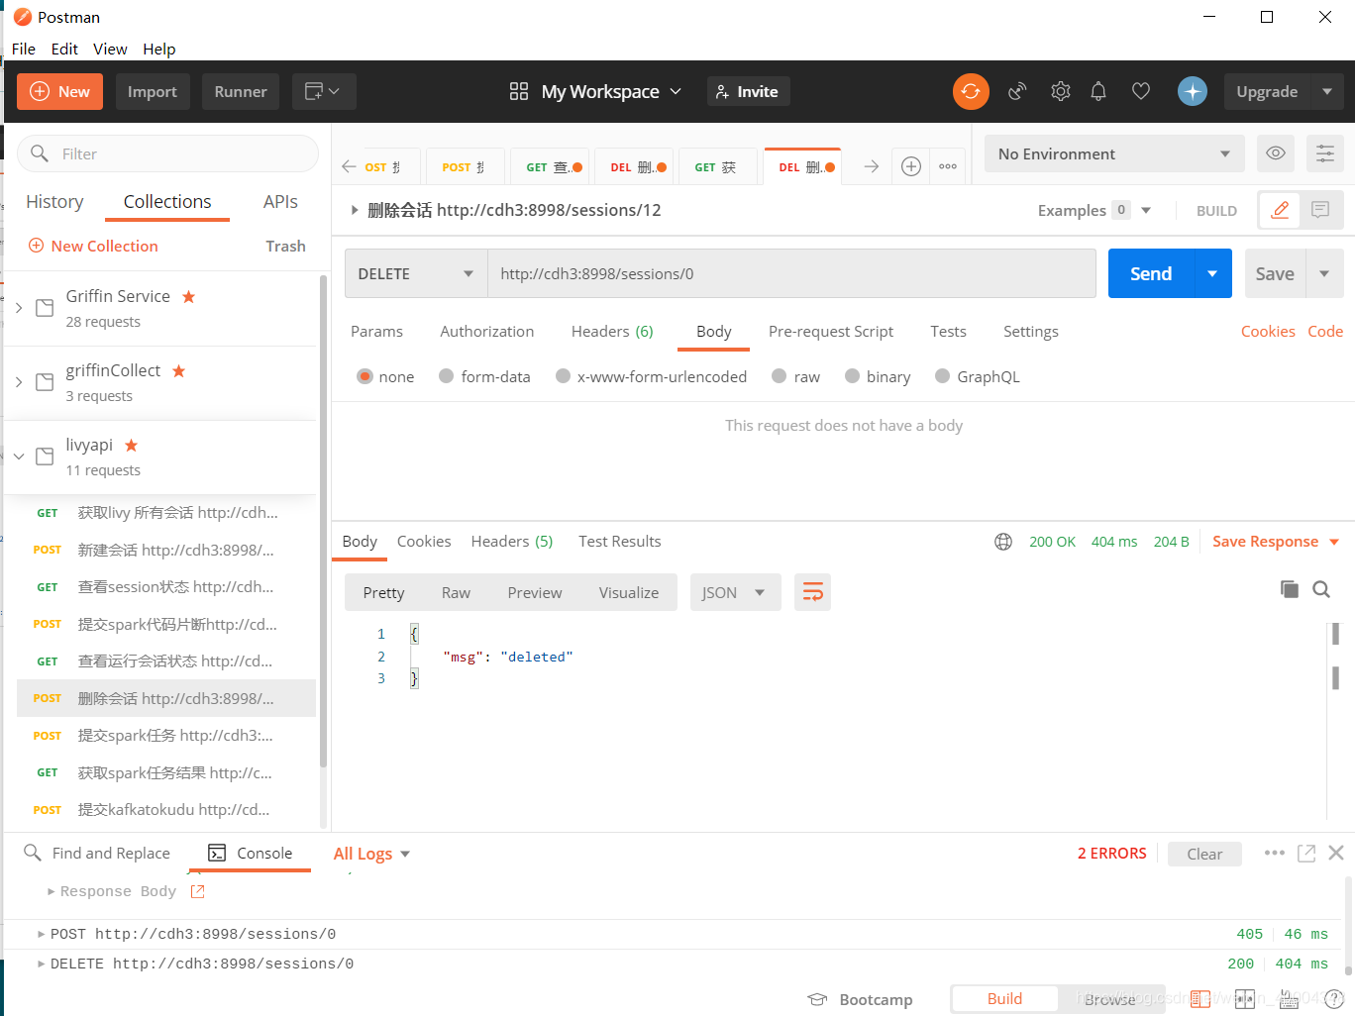The image size is (1355, 1016).
Task: Open the DELETE method dropdown
Action: pos(416,273)
